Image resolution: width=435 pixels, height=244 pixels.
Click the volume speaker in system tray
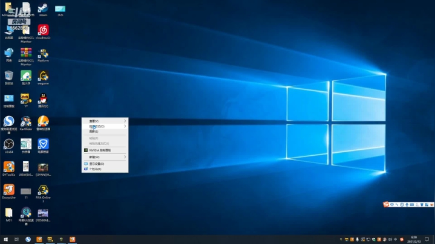click(390, 239)
